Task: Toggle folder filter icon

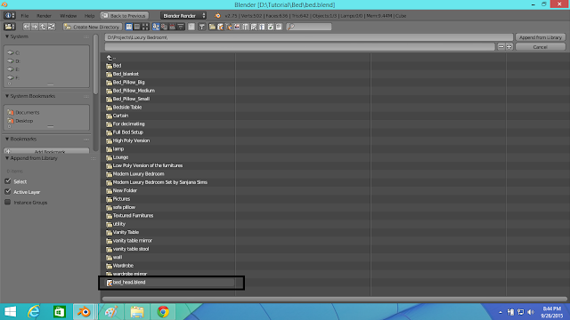Action: click(x=212, y=27)
